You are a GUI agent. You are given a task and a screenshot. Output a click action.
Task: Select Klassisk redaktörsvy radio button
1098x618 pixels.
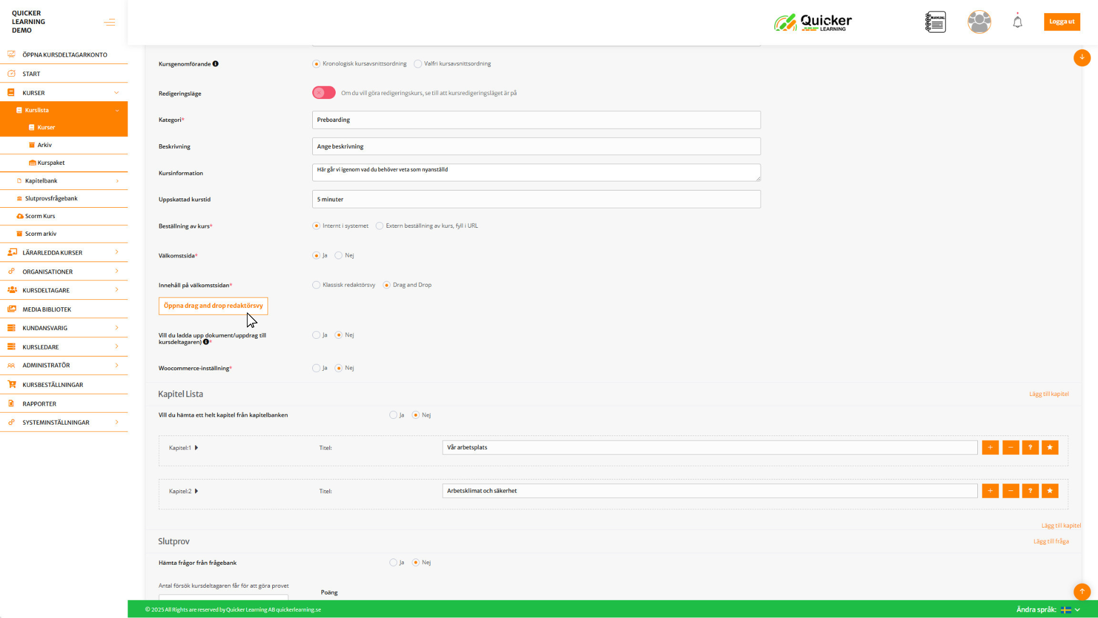[x=316, y=285]
